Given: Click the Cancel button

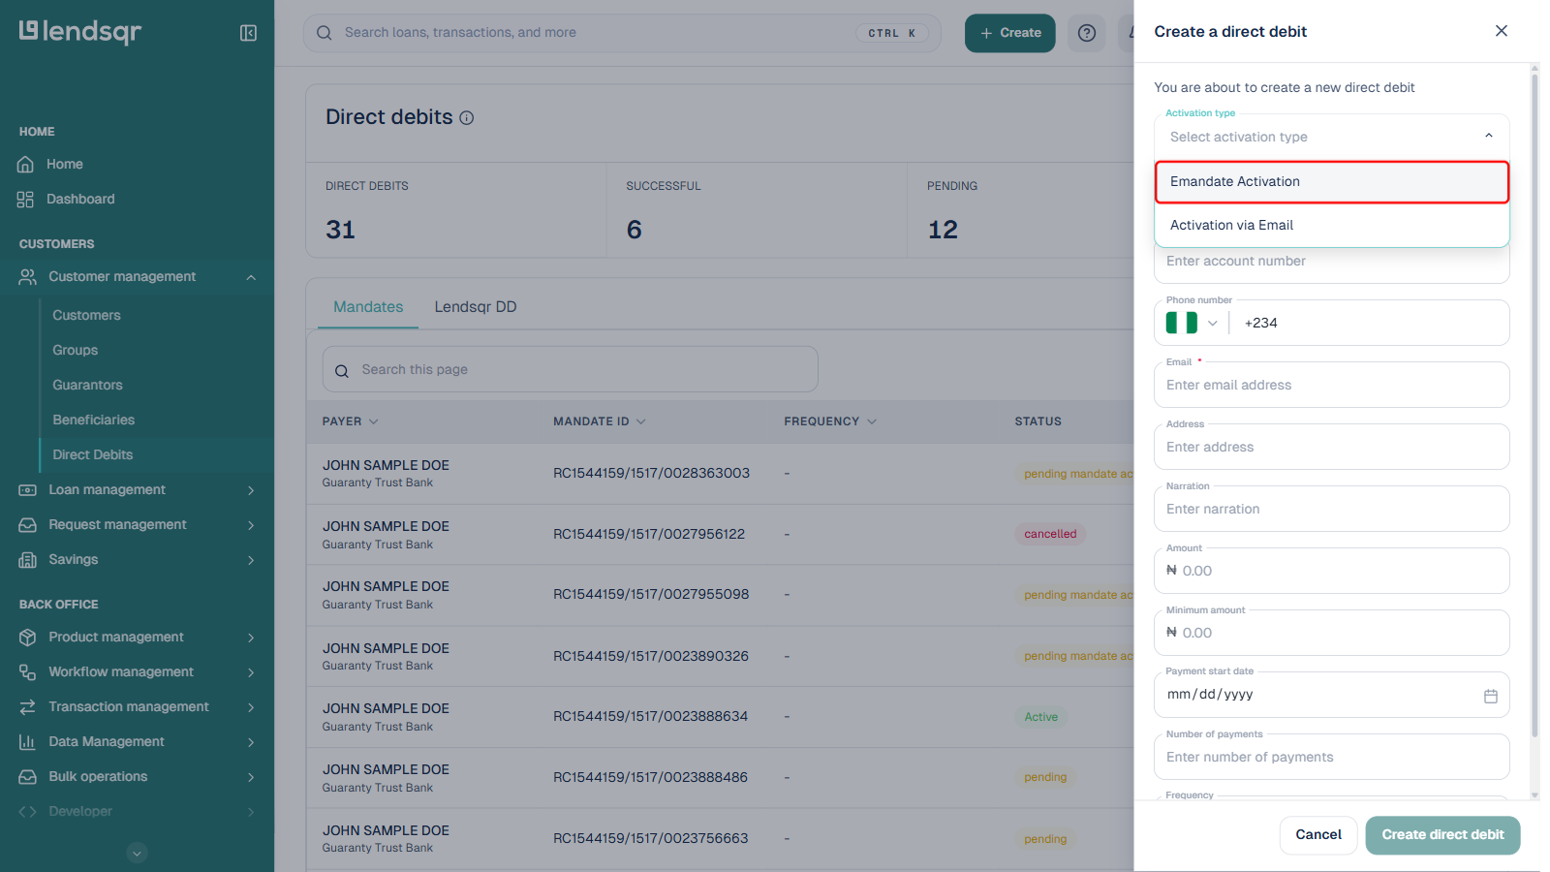Looking at the screenshot, I should [x=1318, y=835].
